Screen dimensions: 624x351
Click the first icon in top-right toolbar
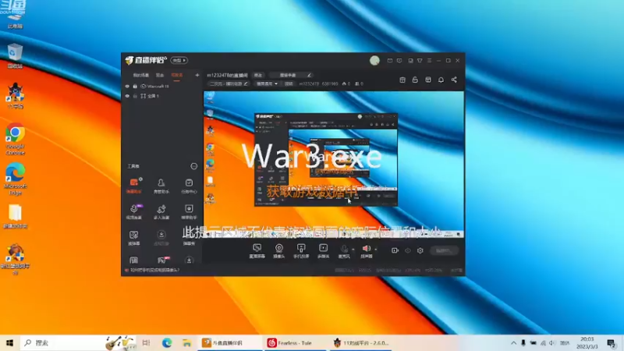point(402,80)
